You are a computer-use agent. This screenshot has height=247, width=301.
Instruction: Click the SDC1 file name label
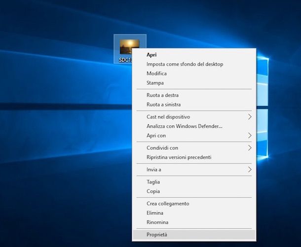(x=125, y=60)
